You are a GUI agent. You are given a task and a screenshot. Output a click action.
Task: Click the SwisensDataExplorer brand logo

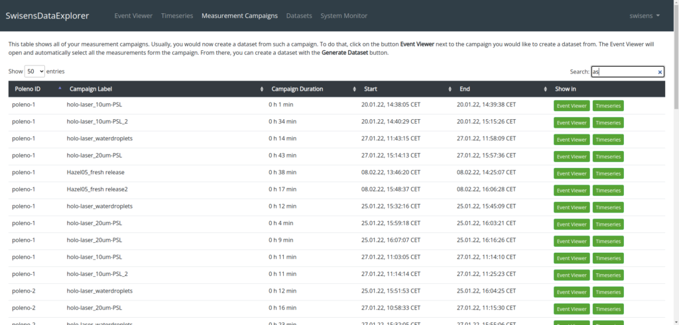47,15
